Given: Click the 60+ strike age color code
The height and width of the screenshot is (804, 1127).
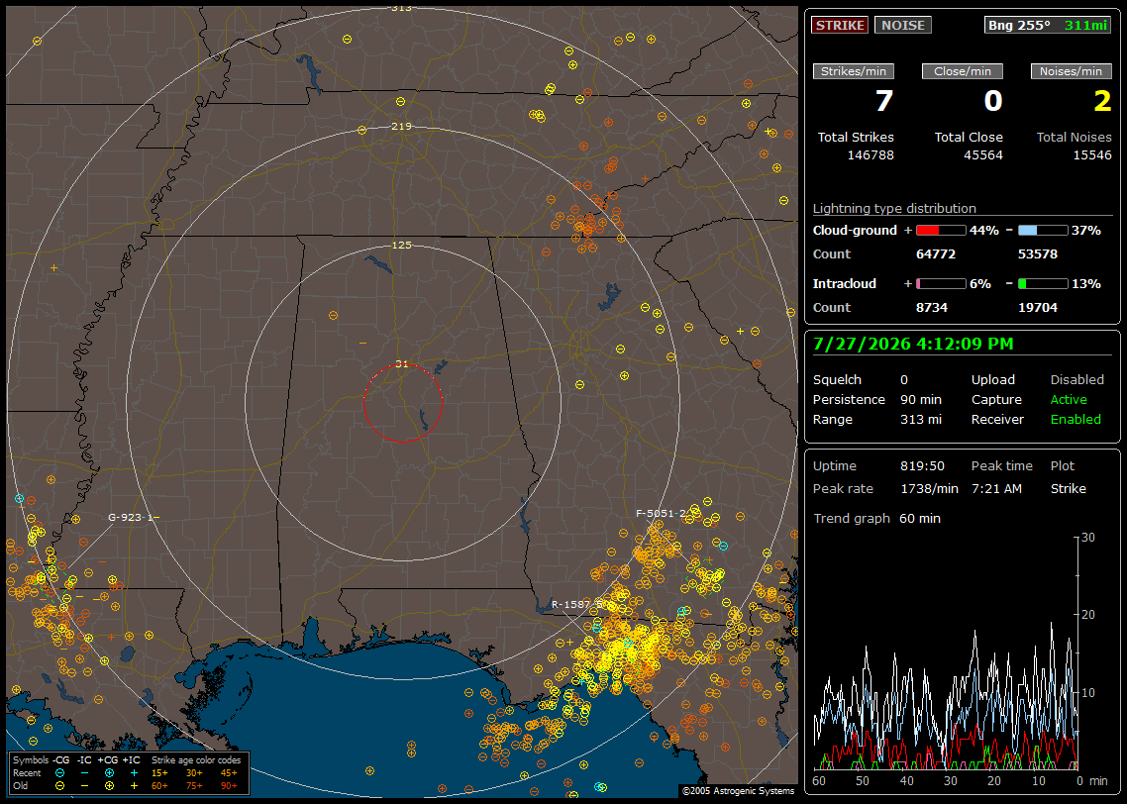Looking at the screenshot, I should pyautogui.click(x=159, y=786).
